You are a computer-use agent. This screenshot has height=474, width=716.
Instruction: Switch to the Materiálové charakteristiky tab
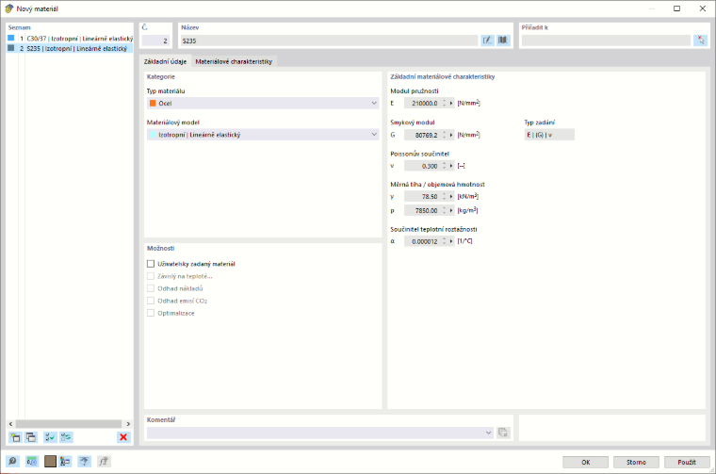[x=234, y=61]
